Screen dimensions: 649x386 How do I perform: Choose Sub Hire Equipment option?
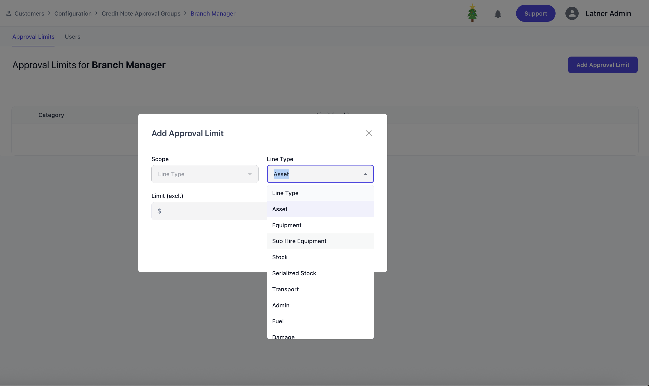(x=299, y=241)
